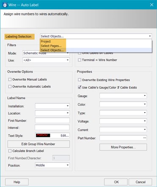Enable Overwrite Manual Labels checkbox
Image resolution: width=157 pixels, height=187 pixels.
pos(10,79)
